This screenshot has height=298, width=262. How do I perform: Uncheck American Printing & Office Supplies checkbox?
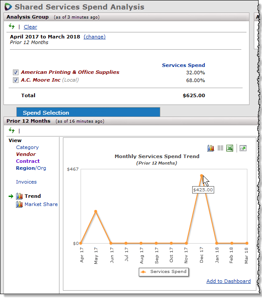(x=16, y=73)
